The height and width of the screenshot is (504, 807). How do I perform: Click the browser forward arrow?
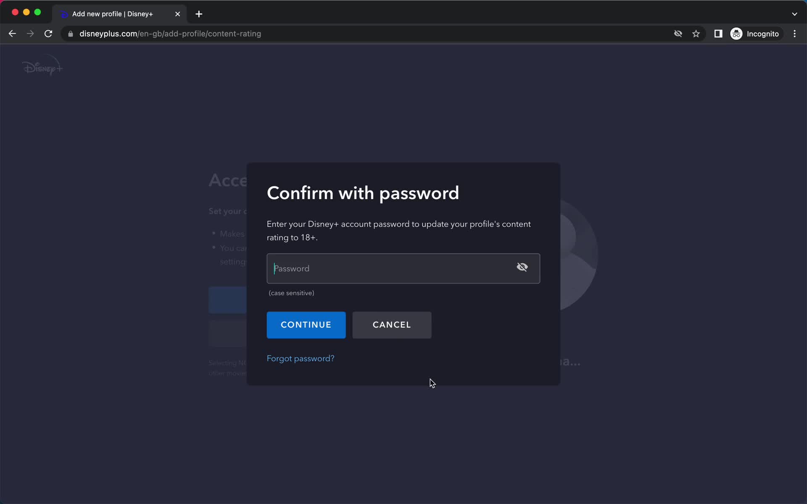pos(30,34)
